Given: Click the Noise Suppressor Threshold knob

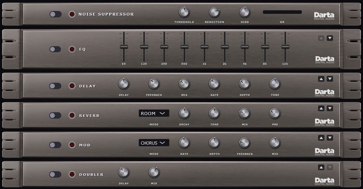Looking at the screenshot, I should pyautogui.click(x=184, y=12).
